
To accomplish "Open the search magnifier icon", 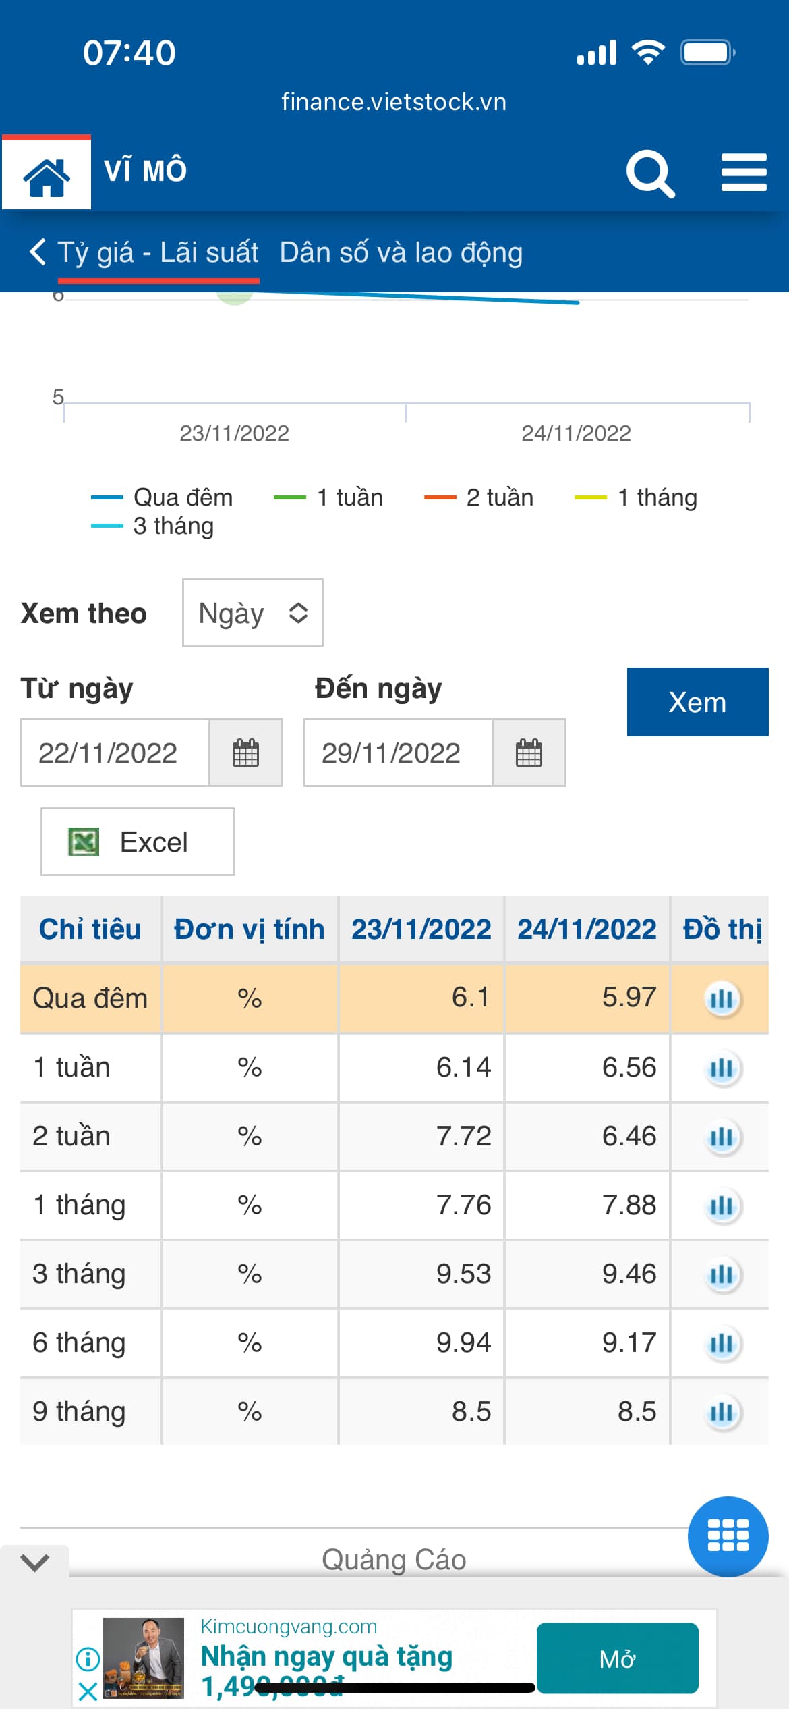I will click(649, 173).
